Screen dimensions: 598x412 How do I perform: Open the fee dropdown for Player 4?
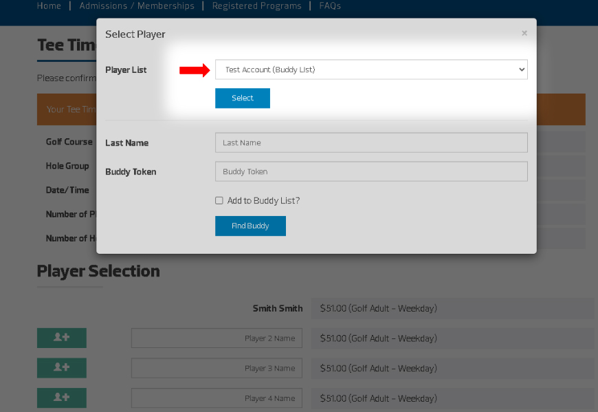point(452,398)
